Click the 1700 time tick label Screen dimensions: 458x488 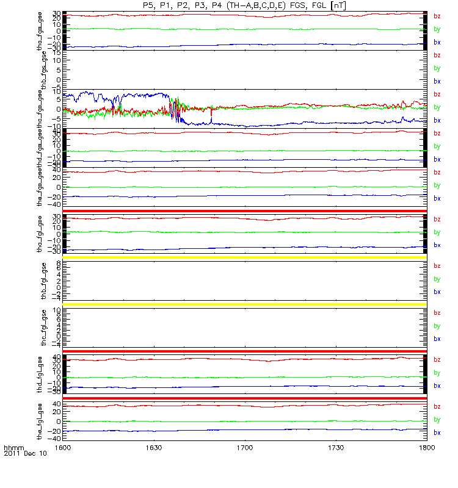(245, 448)
